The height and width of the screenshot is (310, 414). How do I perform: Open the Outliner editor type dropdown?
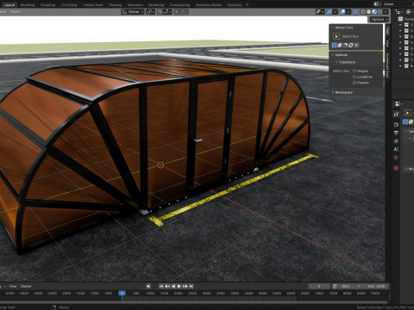coord(398,12)
